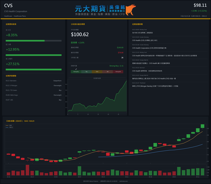Click the CVS ticker symbol title
The height and width of the screenshot is (184, 211).
(8, 5)
